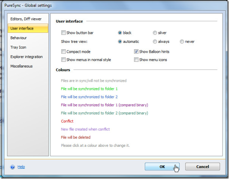229x179 pixels.
Task: Uncheck Show Balloon hints
Action: [136, 52]
